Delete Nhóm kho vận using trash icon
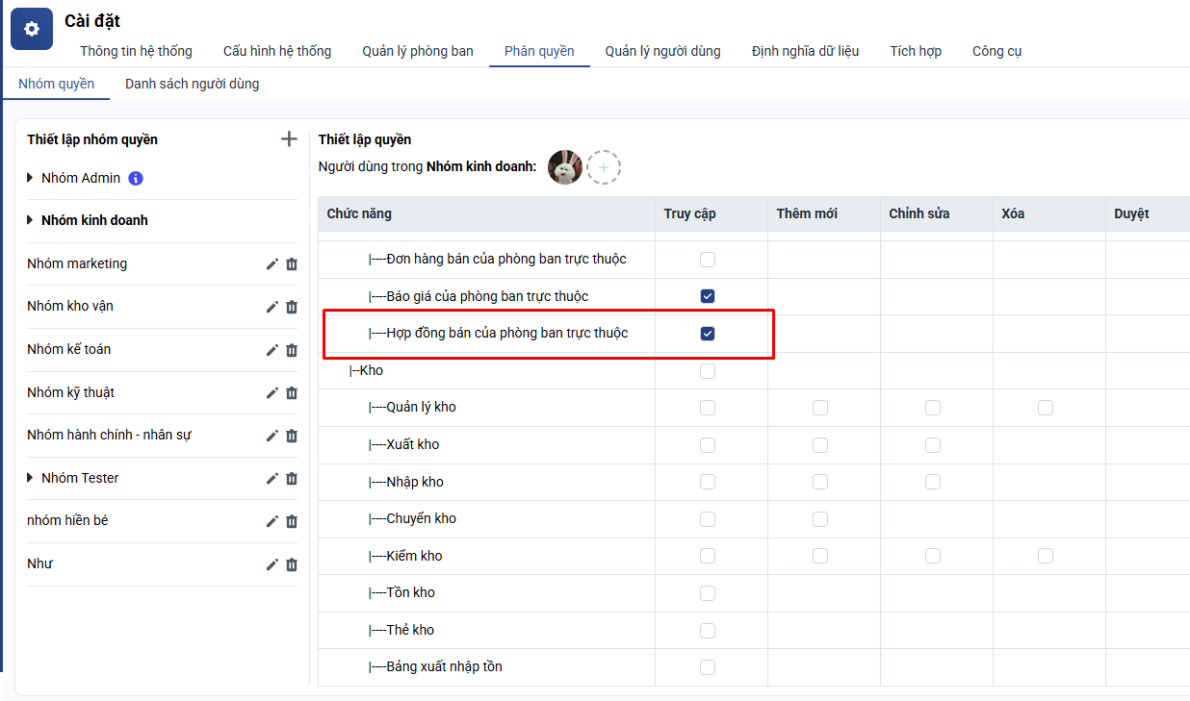The width and height of the screenshot is (1190, 701). tap(292, 307)
